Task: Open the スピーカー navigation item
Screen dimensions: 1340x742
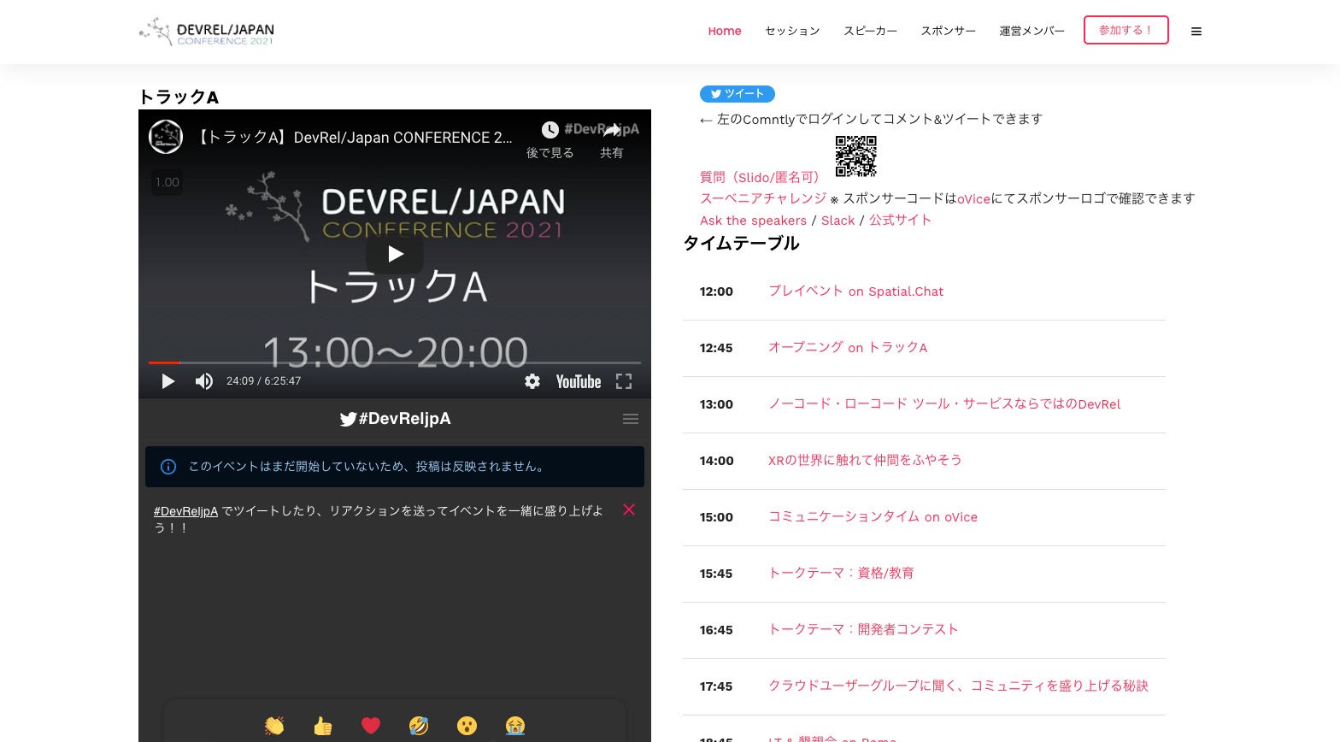Action: tap(870, 31)
